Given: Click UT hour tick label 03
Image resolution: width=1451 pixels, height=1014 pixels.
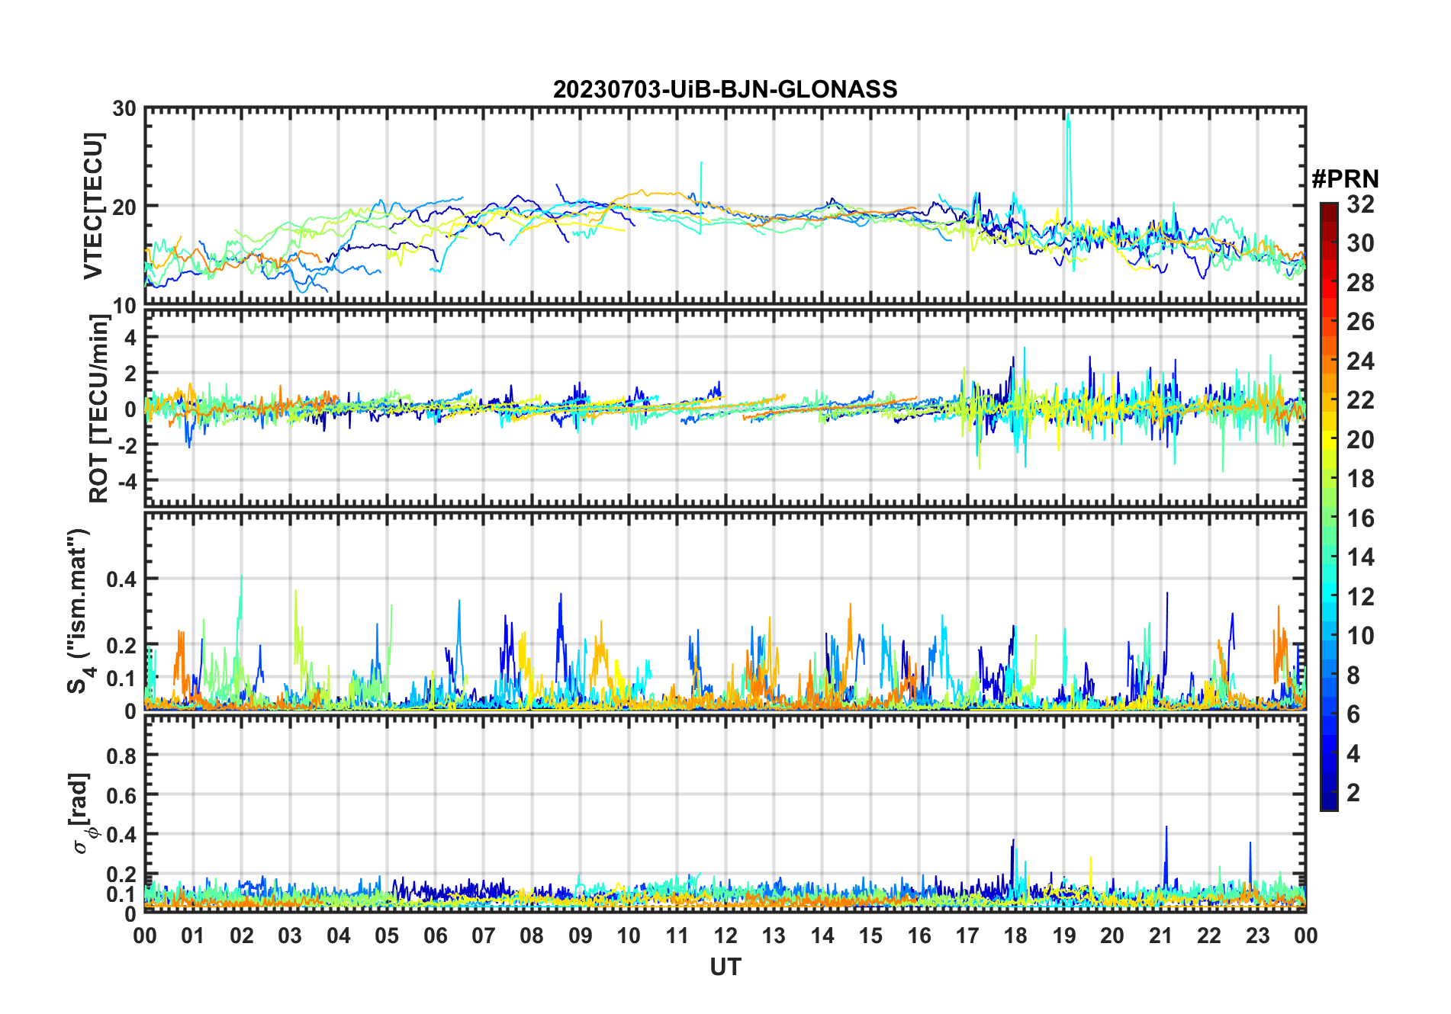Looking at the screenshot, I should pos(290,935).
